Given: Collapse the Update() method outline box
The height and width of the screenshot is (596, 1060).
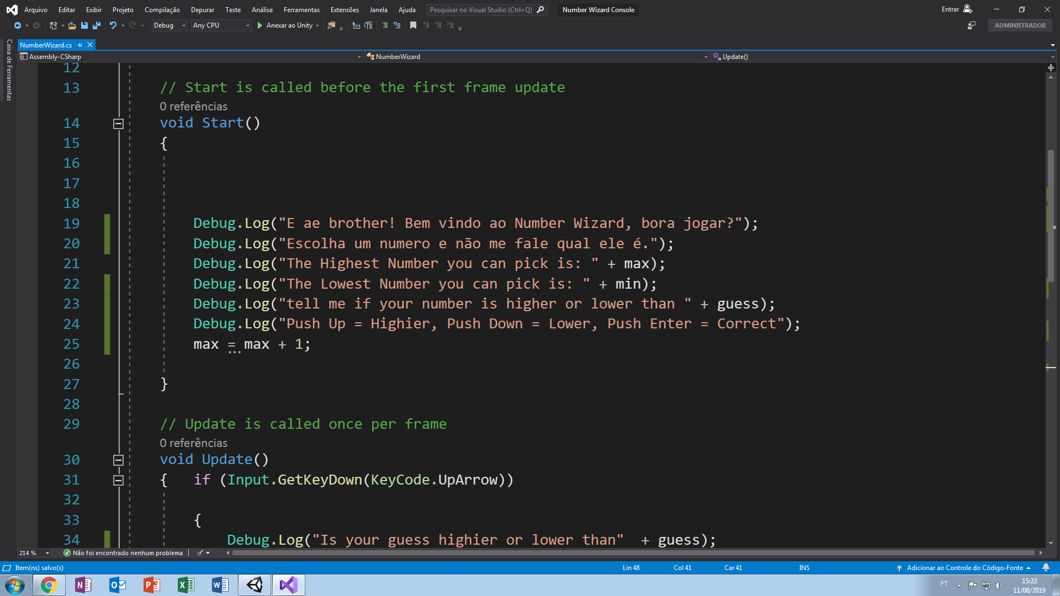Looking at the screenshot, I should point(118,460).
